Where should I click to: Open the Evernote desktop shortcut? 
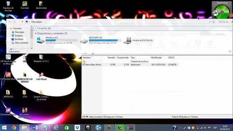coord(25,5)
